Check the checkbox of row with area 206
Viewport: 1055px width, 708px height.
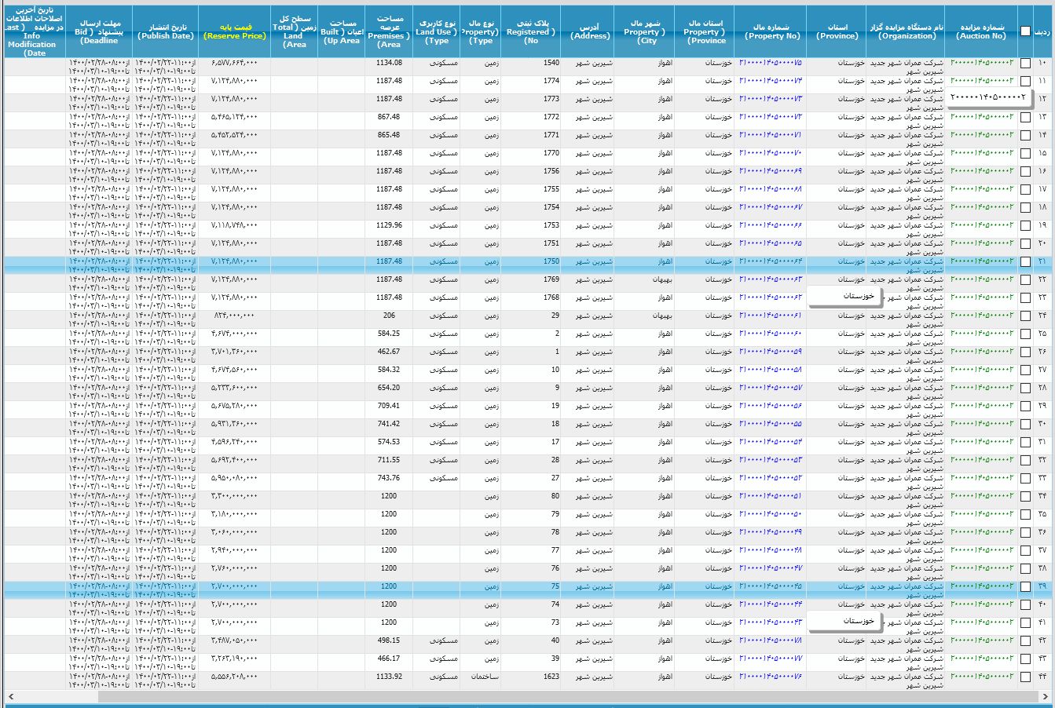coord(1025,316)
